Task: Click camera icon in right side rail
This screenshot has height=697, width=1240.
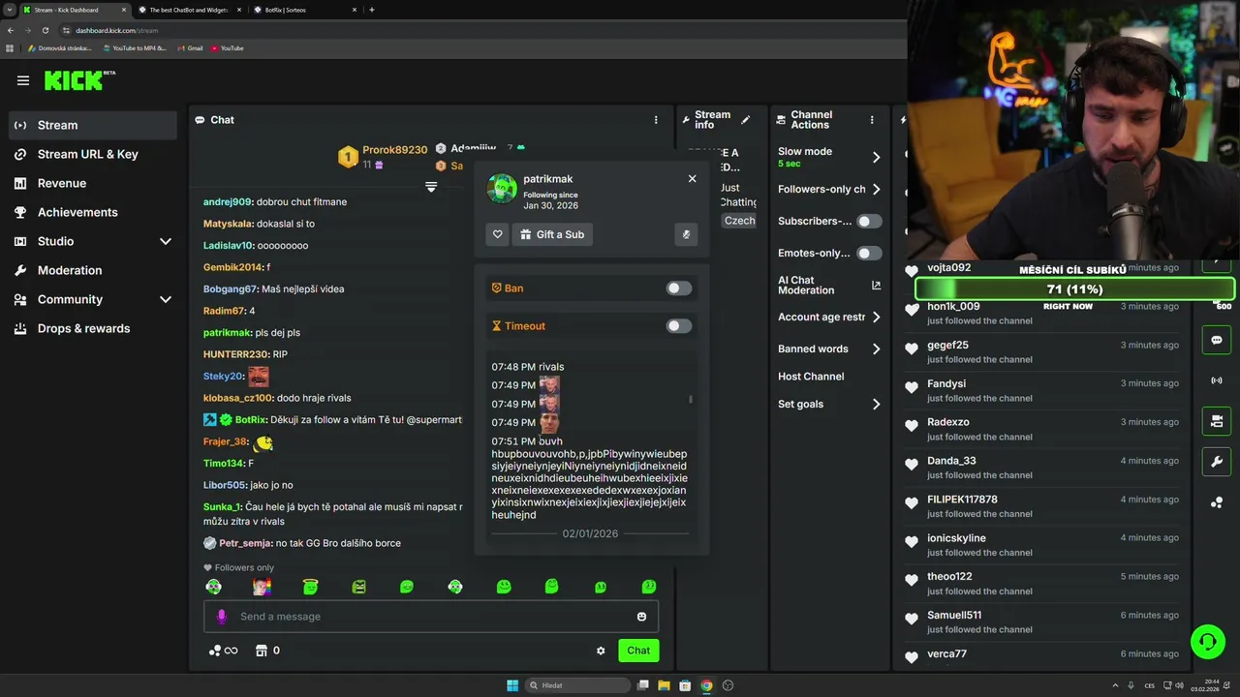Action: [1217, 421]
